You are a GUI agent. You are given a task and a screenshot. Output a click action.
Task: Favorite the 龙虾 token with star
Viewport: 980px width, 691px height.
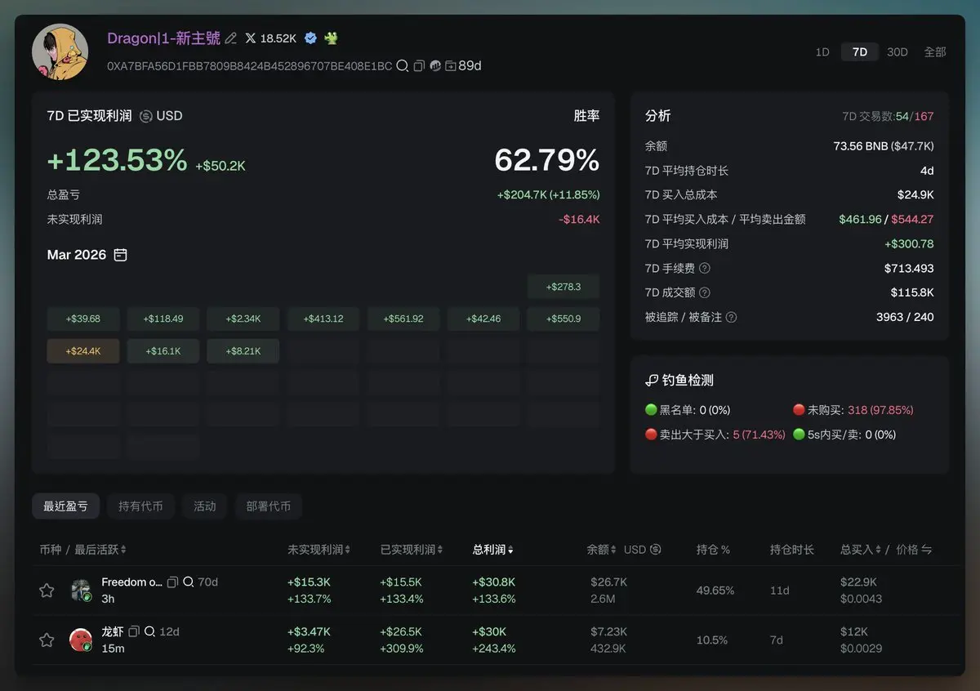(47, 640)
